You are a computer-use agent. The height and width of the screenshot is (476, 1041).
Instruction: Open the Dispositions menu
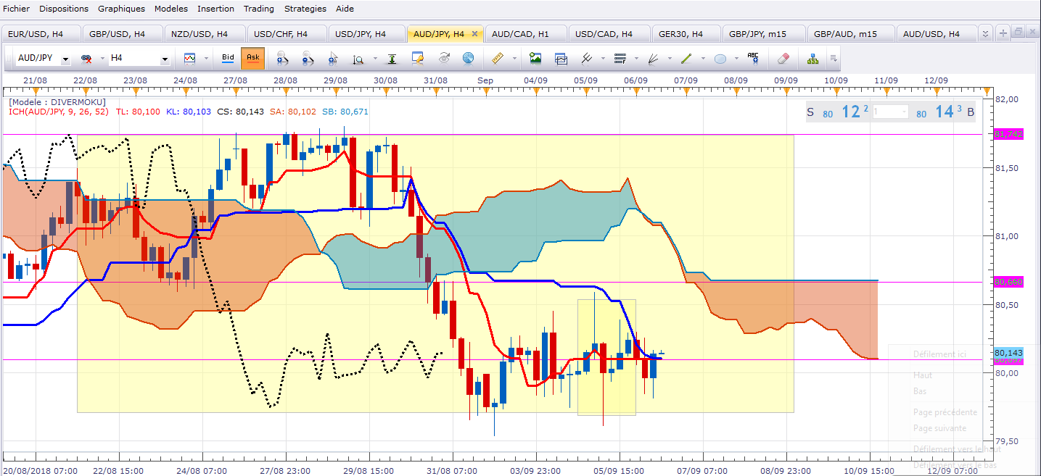tap(64, 9)
